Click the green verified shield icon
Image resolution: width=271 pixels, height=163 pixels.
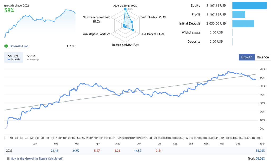coord(6,46)
